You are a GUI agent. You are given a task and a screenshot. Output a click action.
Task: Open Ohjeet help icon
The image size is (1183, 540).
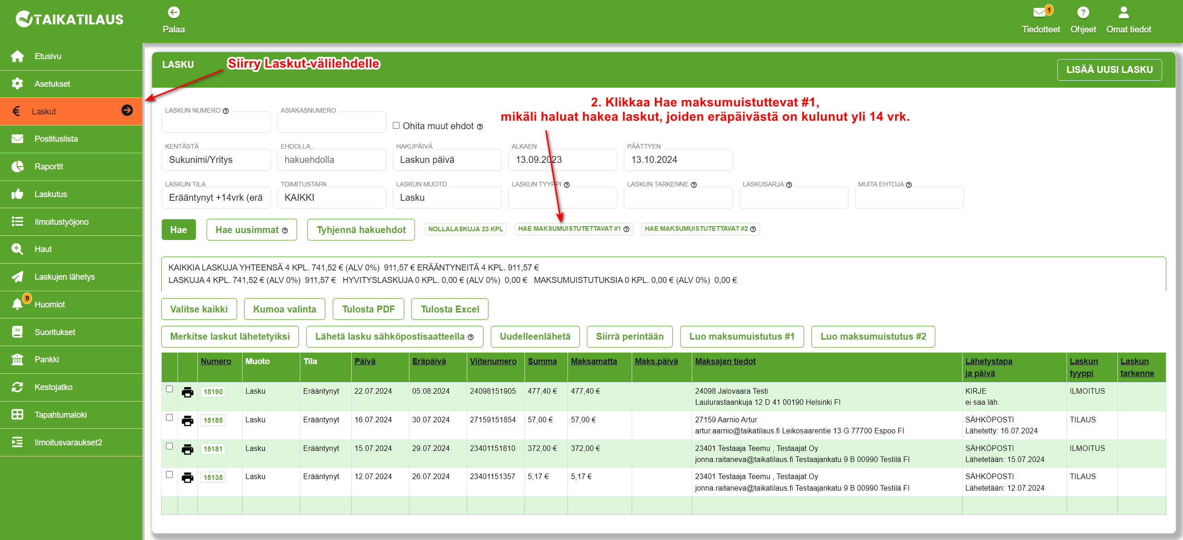click(1083, 12)
